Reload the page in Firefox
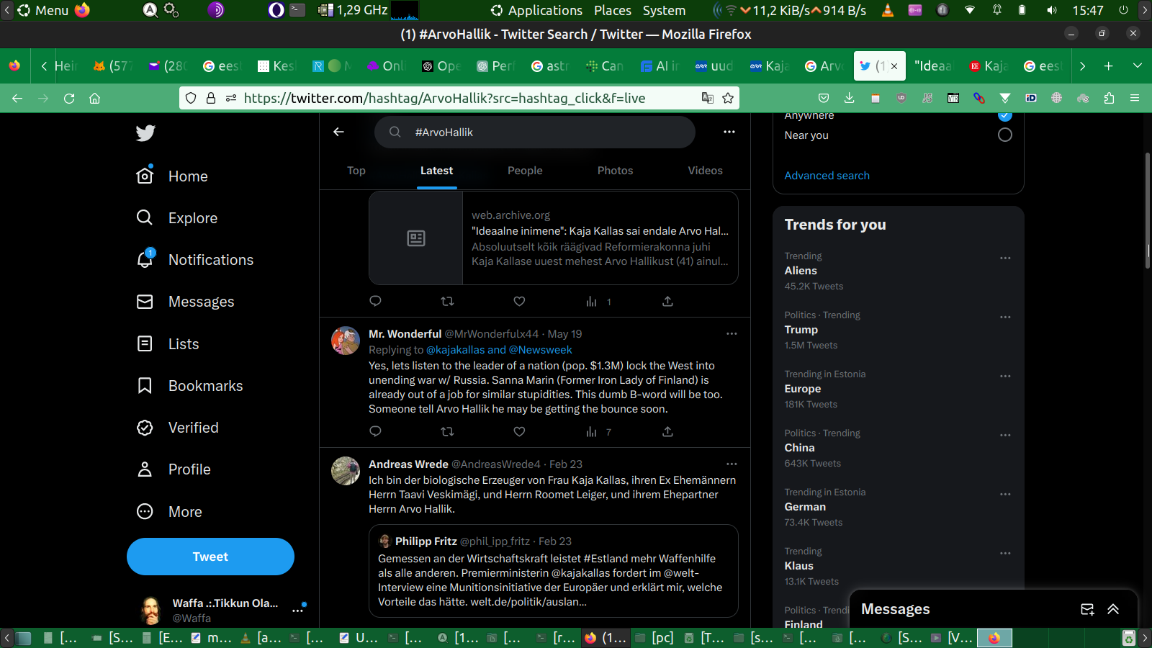The image size is (1152, 648). pos(69,98)
